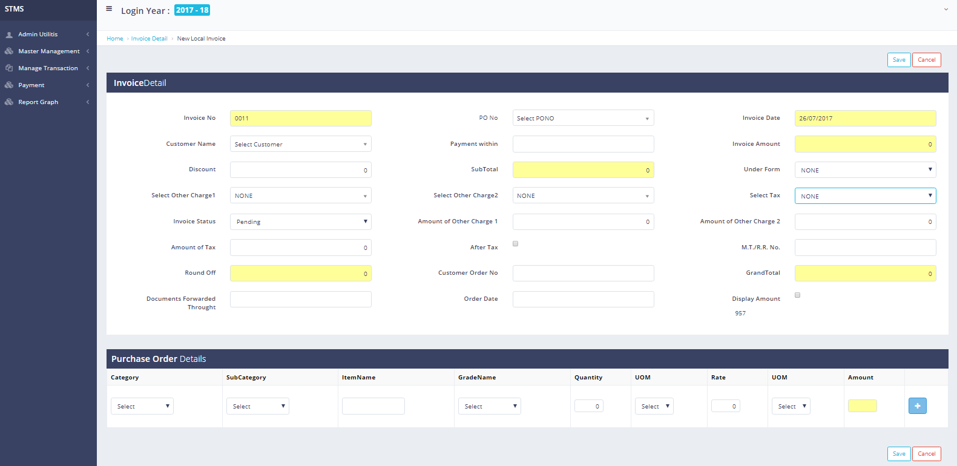Open the Select Customer dropdown
This screenshot has width=957, height=466.
pos(300,144)
